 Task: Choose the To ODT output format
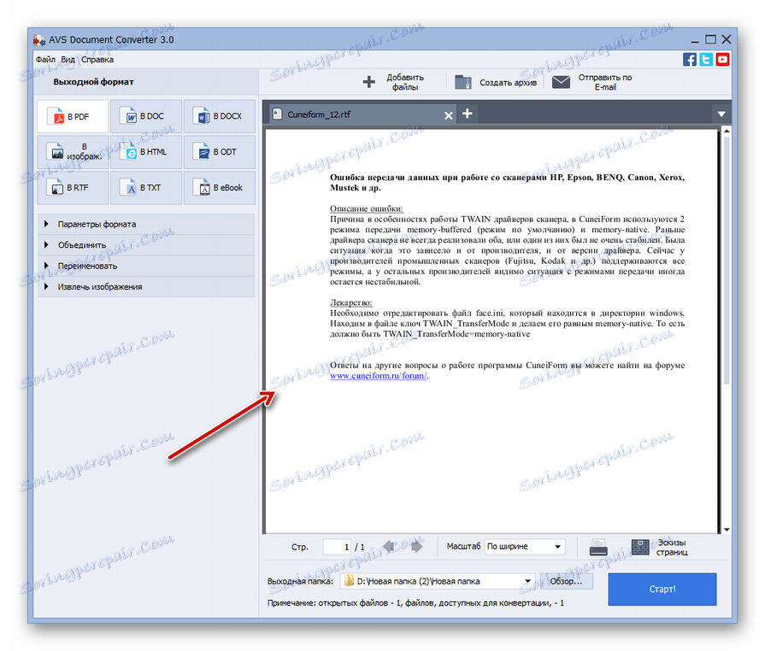(x=220, y=152)
